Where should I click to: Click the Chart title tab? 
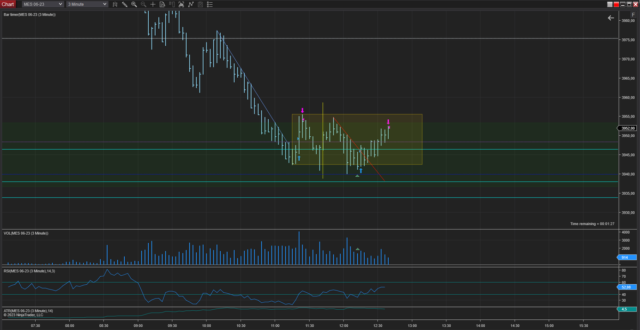[x=8, y=4]
